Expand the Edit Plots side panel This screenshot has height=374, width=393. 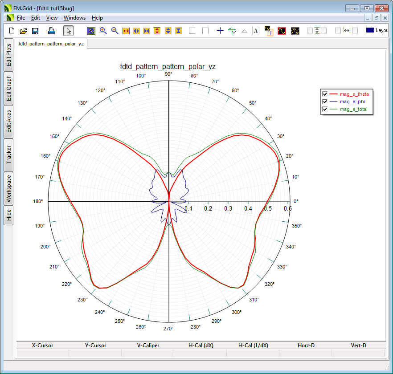coord(8,55)
